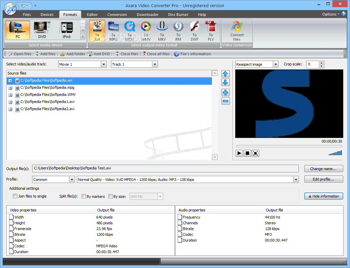Choose the To MKV output format
This screenshot has height=268, width=350.
tap(162, 31)
